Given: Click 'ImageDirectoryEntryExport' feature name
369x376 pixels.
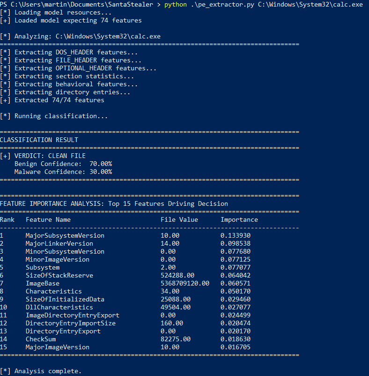Looking at the screenshot, I should [x=72, y=316].
